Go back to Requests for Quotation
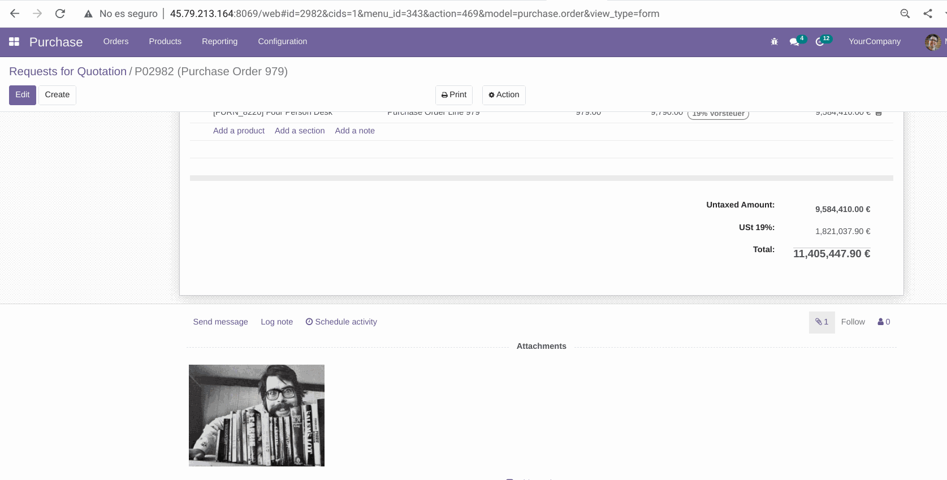 click(x=68, y=72)
